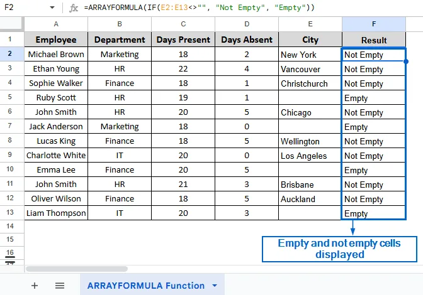
Task: Select Days Present value 21
Action: pyautogui.click(x=183, y=184)
